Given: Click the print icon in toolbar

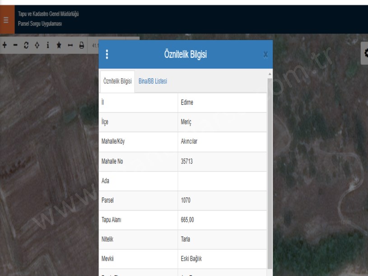Looking at the screenshot, I should (x=82, y=46).
